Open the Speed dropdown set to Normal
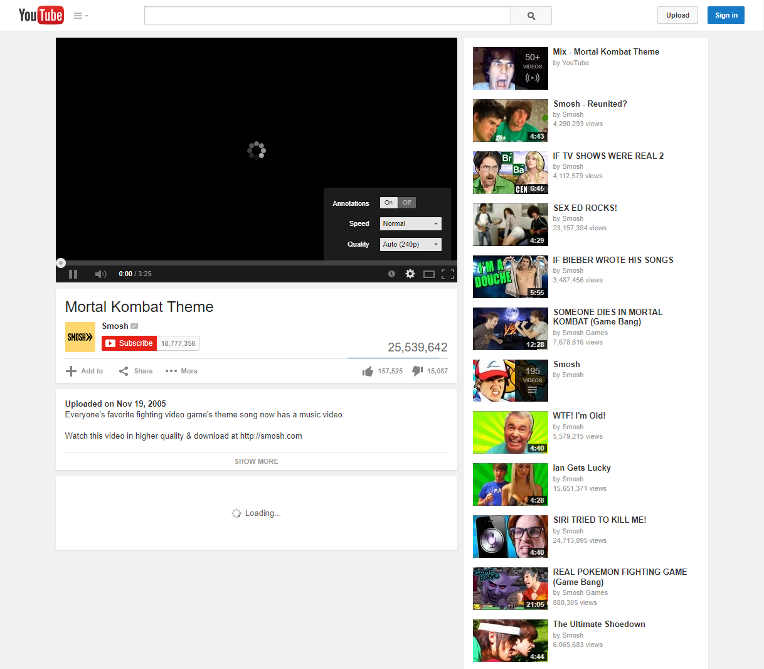Screen dimensions: 764x669 click(x=410, y=224)
